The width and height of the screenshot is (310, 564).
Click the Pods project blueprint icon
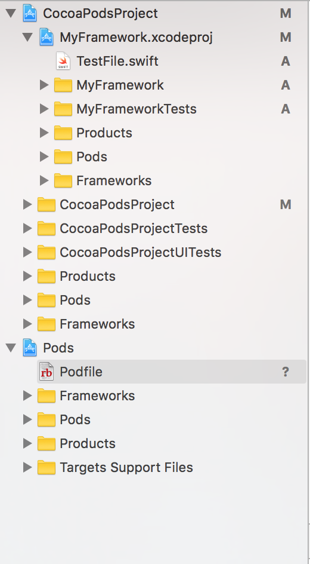point(30,348)
